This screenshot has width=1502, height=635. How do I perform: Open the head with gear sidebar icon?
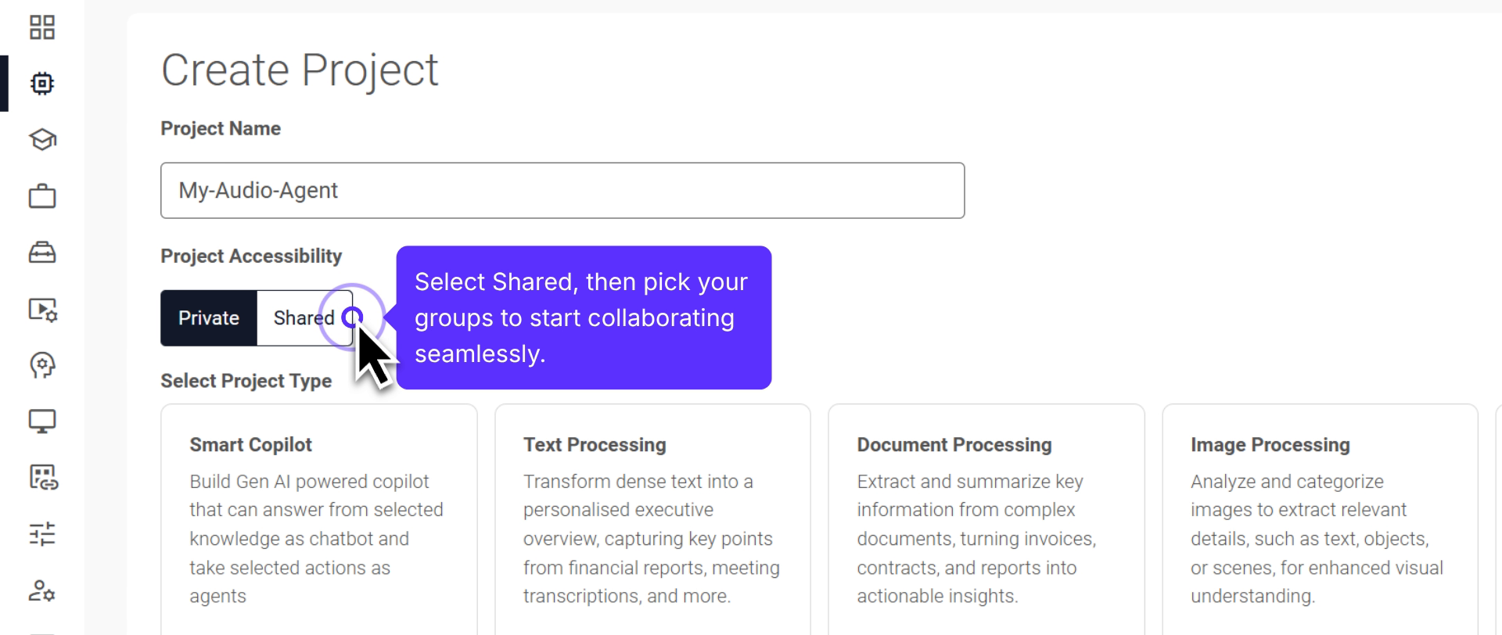[x=42, y=365]
